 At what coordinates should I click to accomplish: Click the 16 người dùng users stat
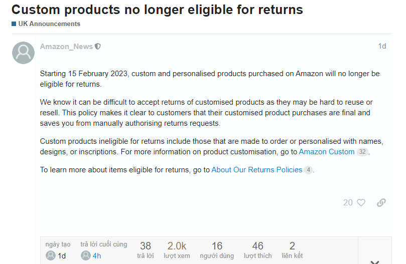(217, 250)
